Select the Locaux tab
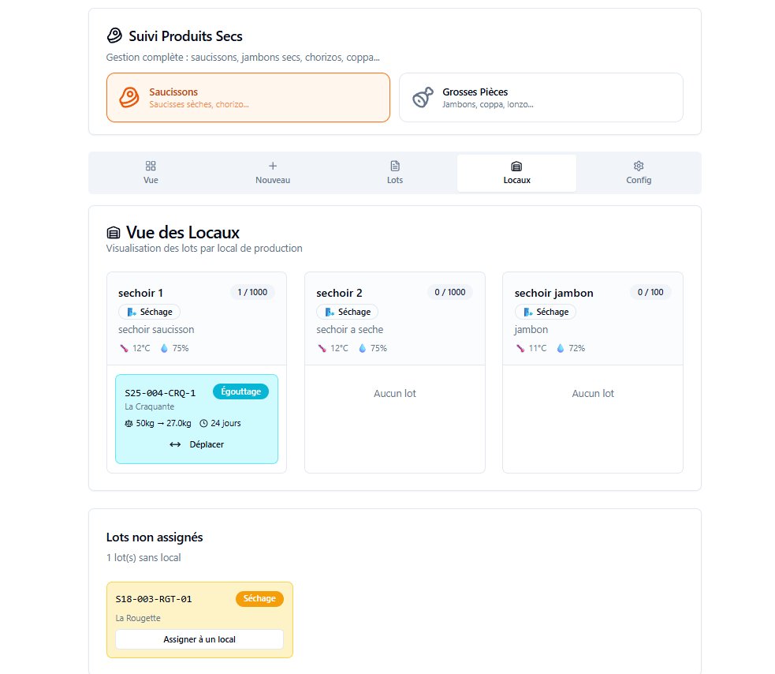 point(516,173)
